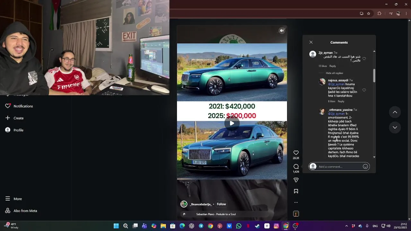Click _financebdarija_ profile avatar on reel
The width and height of the screenshot is (411, 231).
point(184,204)
